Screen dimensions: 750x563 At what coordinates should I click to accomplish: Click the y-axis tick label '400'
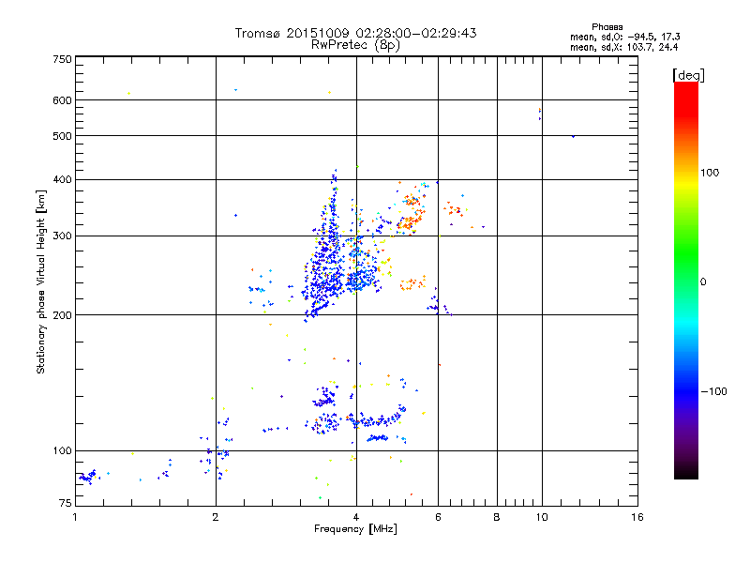click(x=62, y=179)
